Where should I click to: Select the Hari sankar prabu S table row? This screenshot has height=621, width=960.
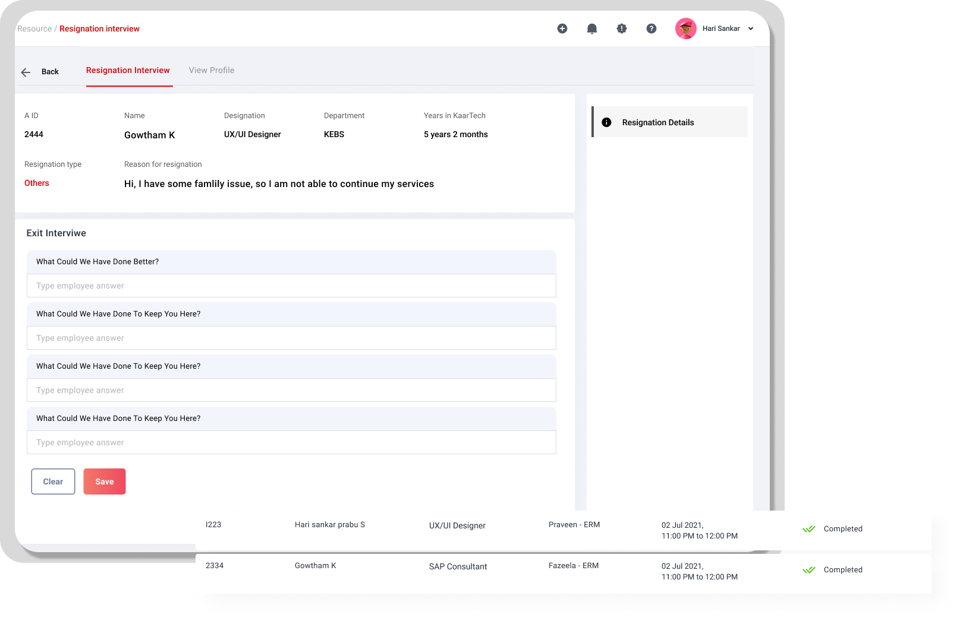tap(330, 525)
